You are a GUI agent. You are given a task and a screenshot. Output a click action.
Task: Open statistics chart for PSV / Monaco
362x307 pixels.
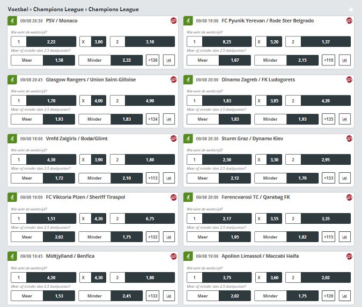(x=169, y=60)
